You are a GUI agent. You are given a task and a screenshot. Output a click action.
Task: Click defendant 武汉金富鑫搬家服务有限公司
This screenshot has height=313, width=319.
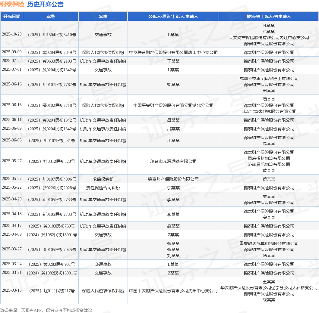tap(269, 112)
